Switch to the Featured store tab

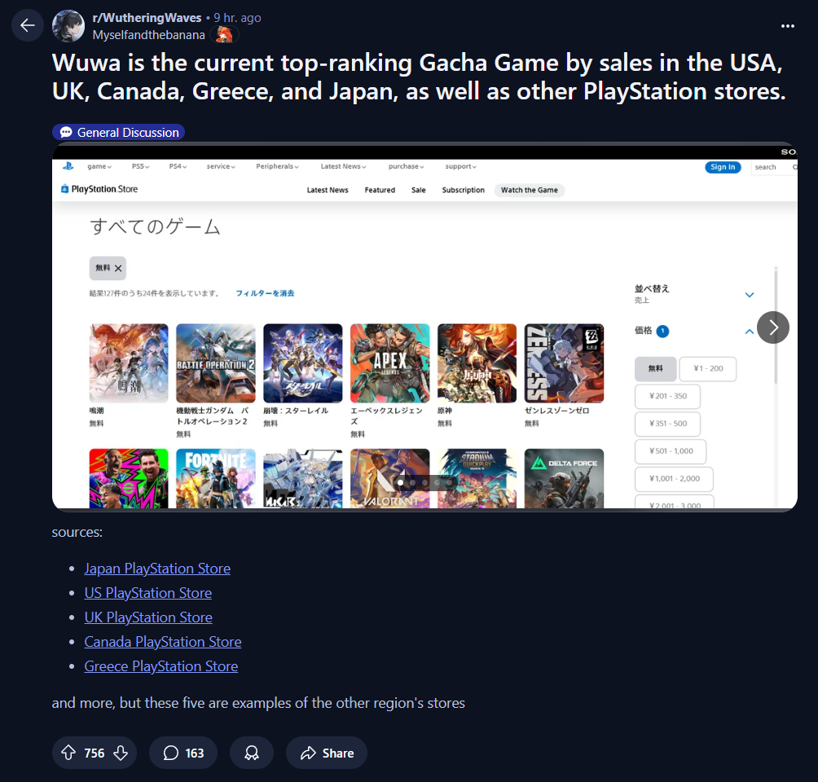pos(380,190)
